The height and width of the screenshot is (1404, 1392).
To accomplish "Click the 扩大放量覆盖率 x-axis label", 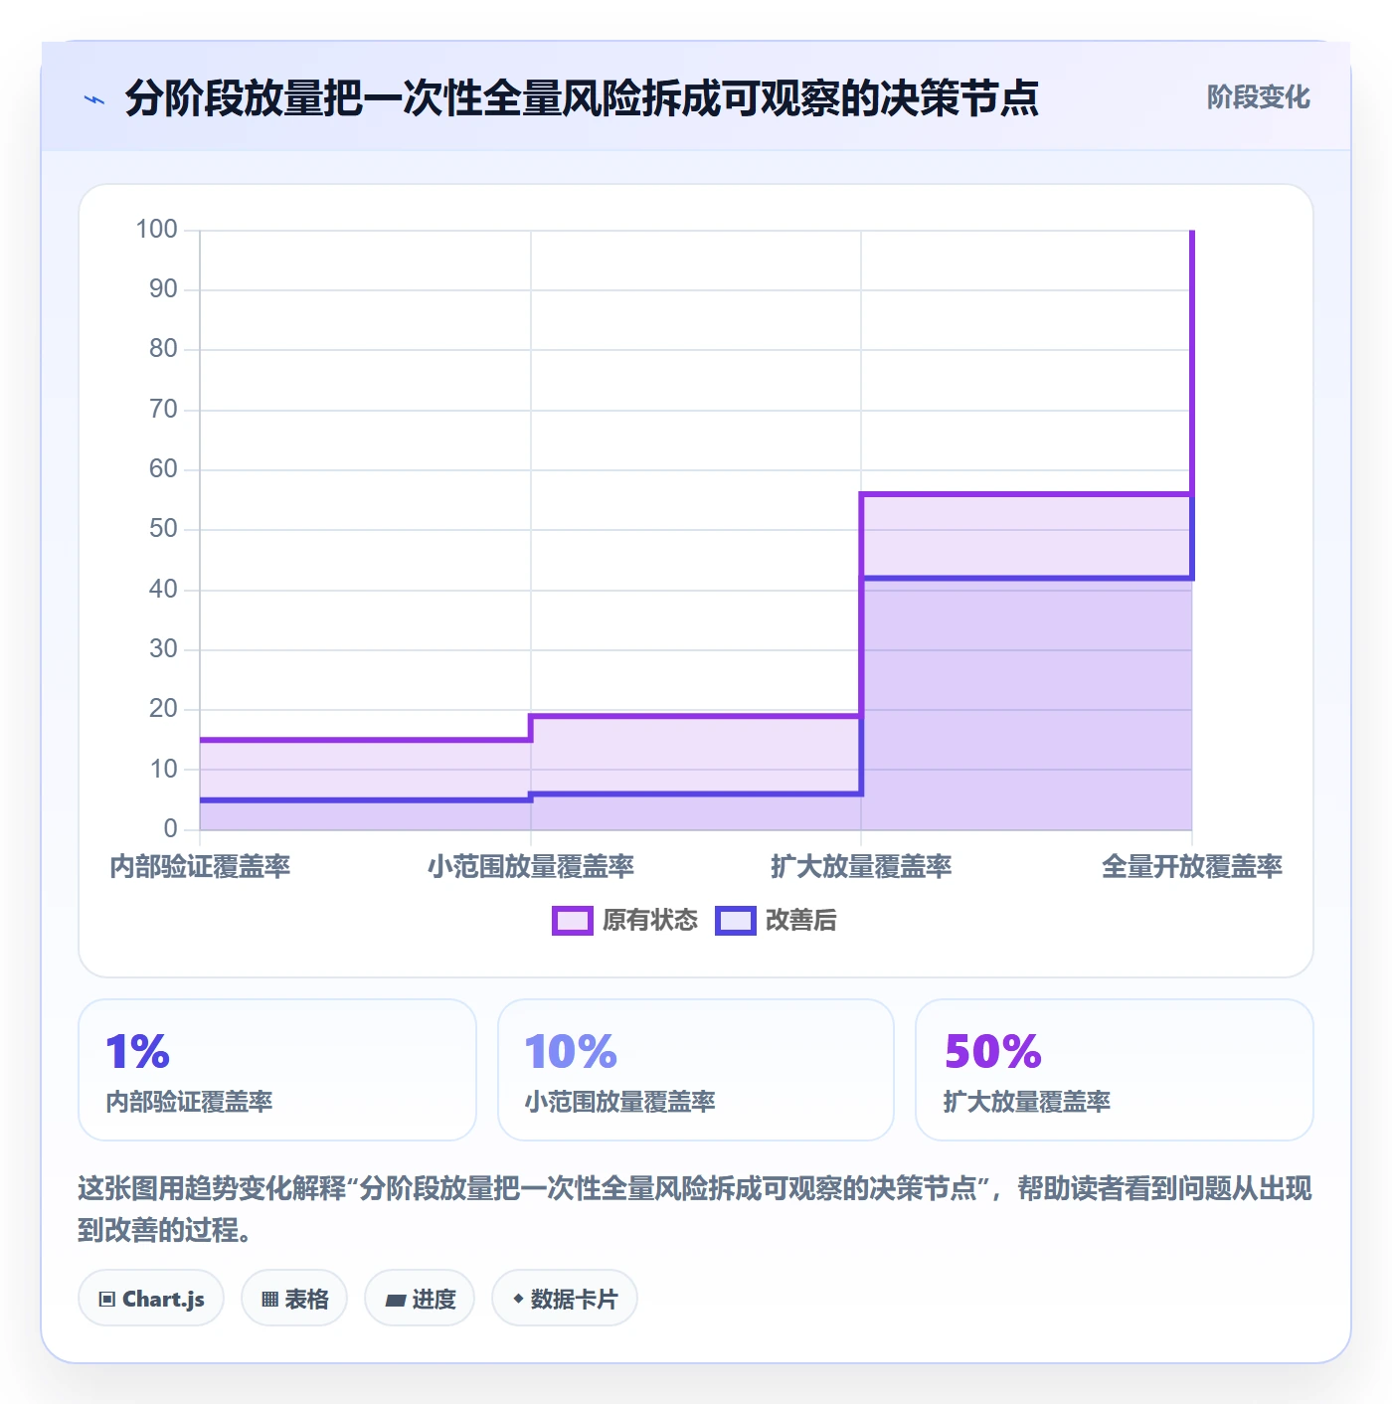I will (861, 867).
